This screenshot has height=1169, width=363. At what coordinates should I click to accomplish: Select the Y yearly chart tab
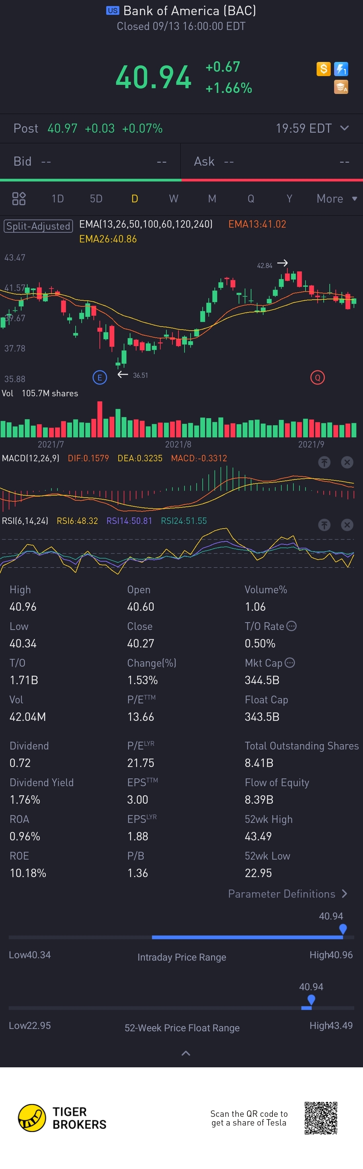point(289,198)
